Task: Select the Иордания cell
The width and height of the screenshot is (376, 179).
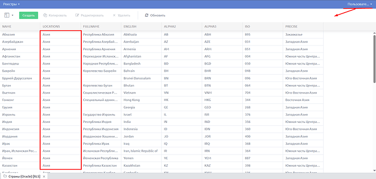Action: pyautogui.click(x=20, y=137)
